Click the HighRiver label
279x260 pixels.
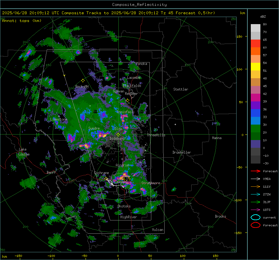pyautogui.click(x=129, y=217)
